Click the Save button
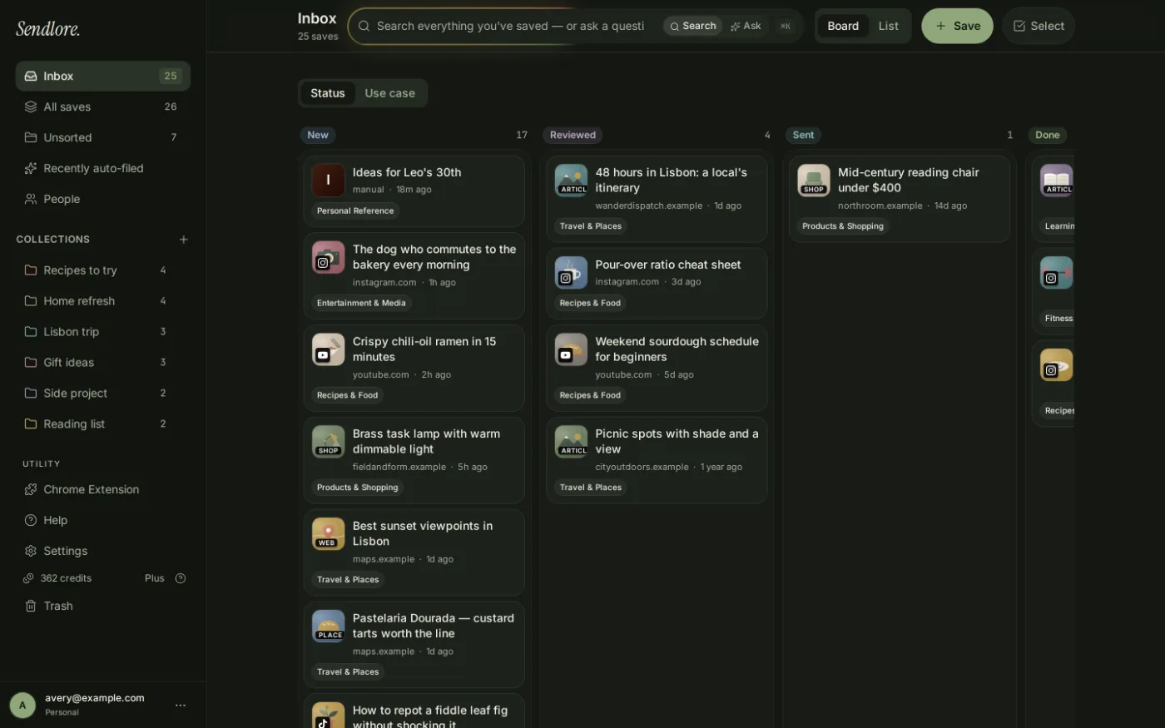 957,26
